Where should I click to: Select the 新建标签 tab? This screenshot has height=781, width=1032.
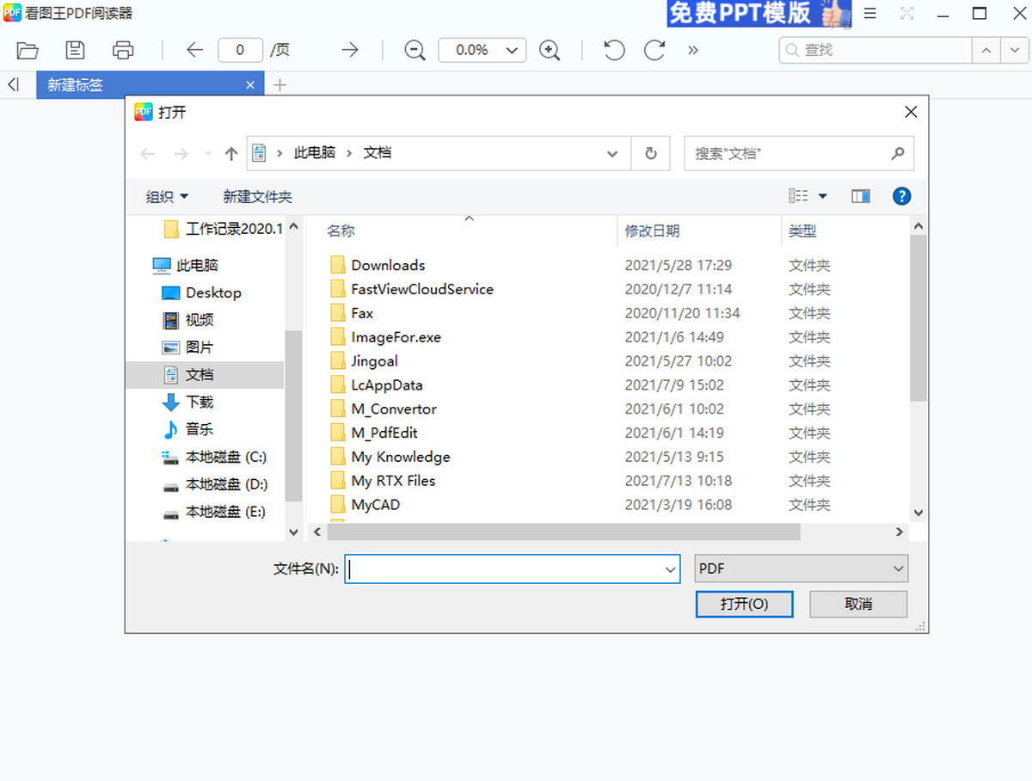[x=138, y=85]
